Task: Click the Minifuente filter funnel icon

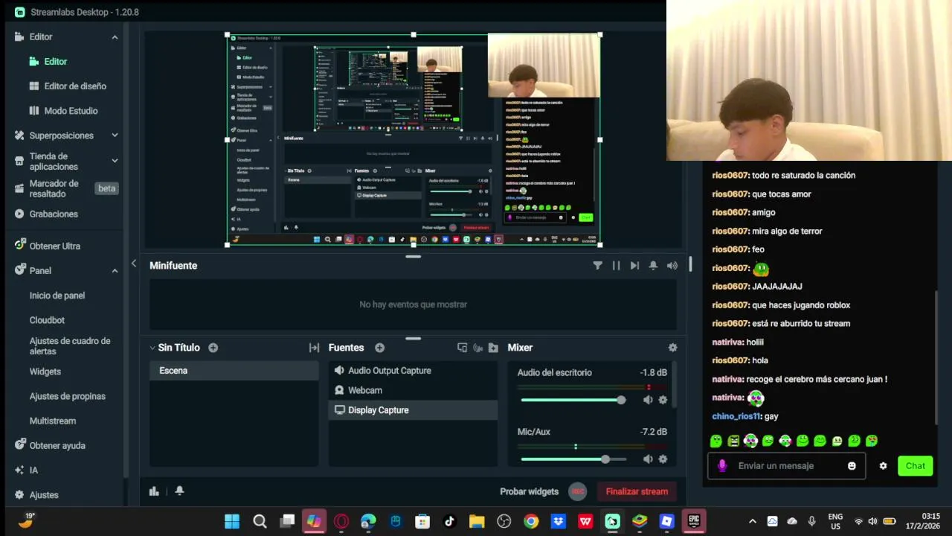Action: 597,265
